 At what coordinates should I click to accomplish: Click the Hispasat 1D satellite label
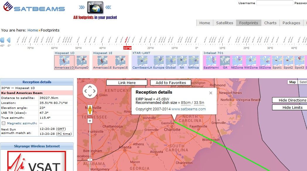tap(64, 53)
